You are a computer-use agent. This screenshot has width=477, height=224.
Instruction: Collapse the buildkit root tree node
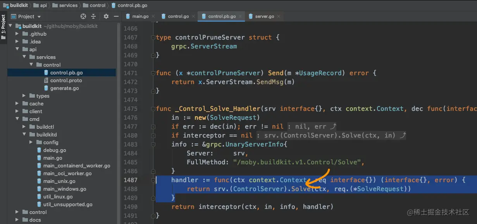[x=10, y=26]
